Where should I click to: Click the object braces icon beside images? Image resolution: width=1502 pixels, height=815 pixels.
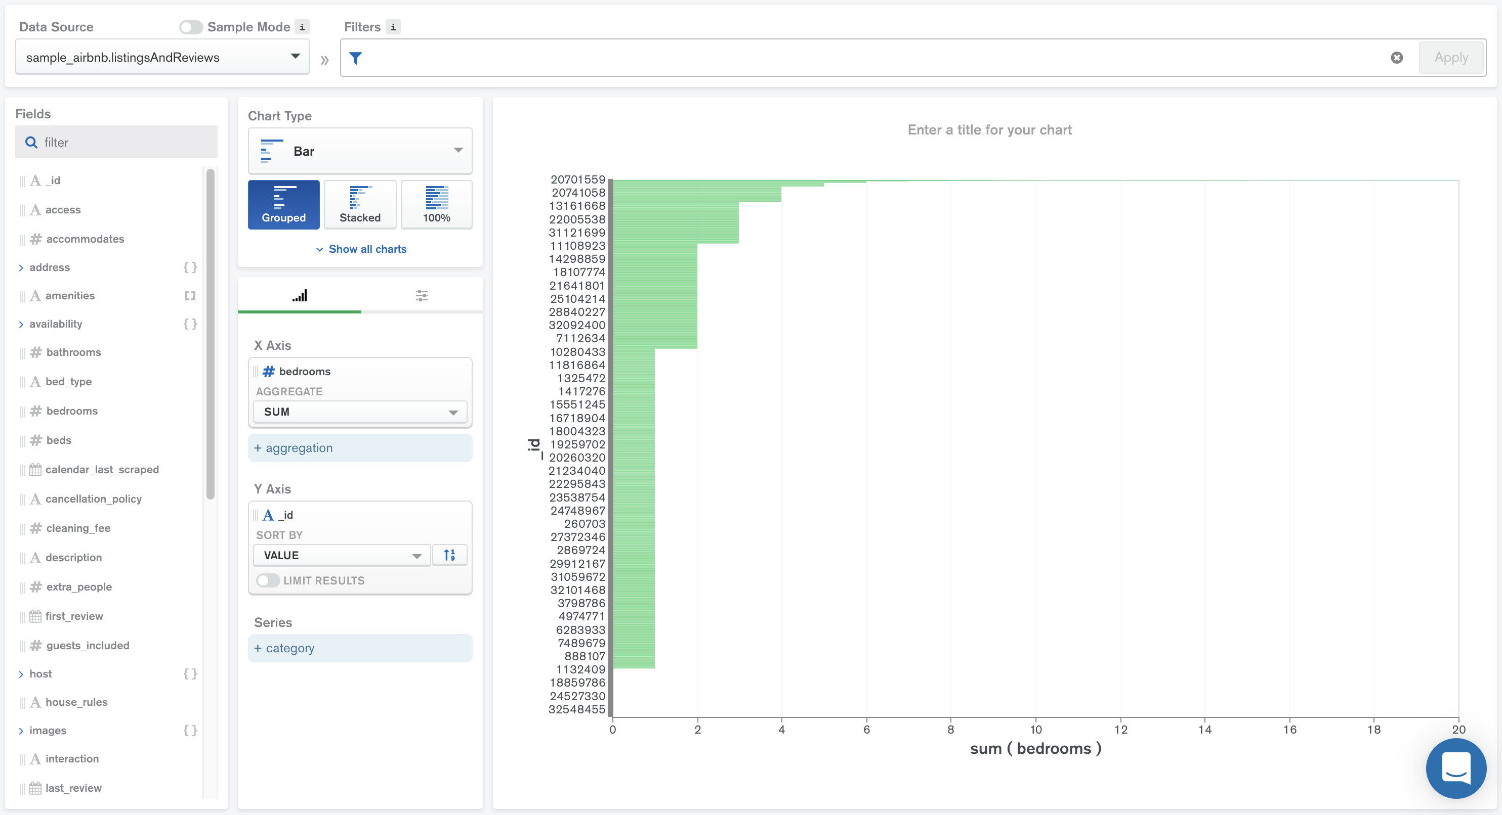(x=190, y=731)
